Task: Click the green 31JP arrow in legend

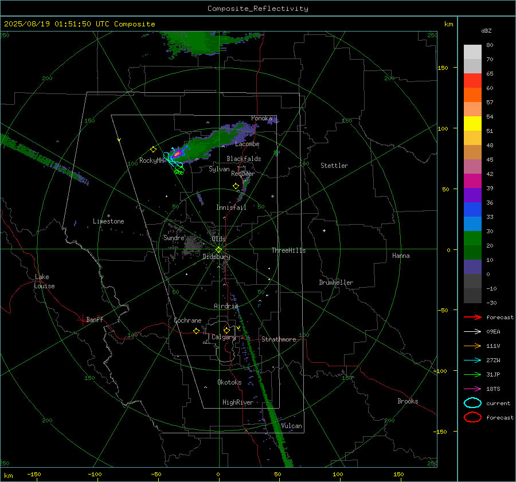Action: pyautogui.click(x=472, y=374)
